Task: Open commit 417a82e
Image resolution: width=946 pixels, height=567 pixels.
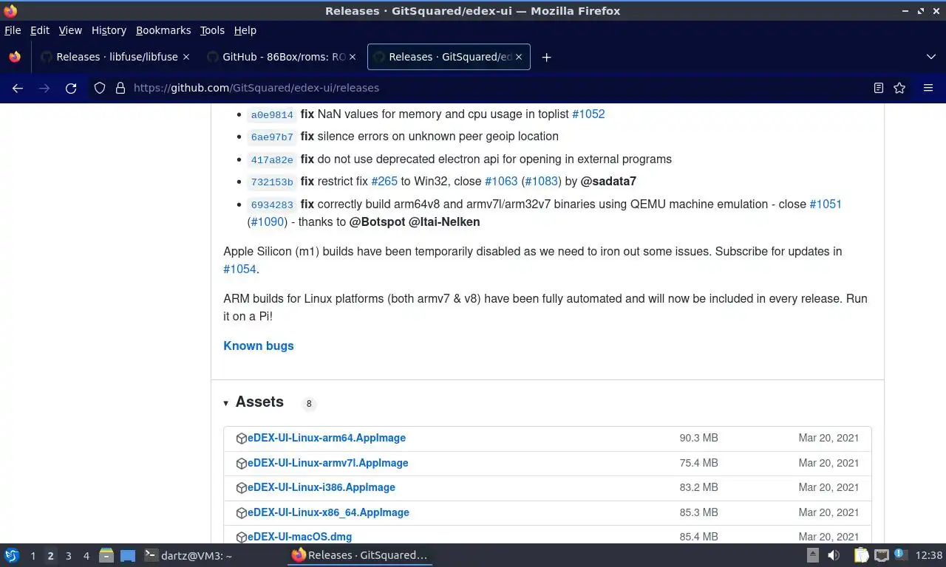Action: pos(272,159)
